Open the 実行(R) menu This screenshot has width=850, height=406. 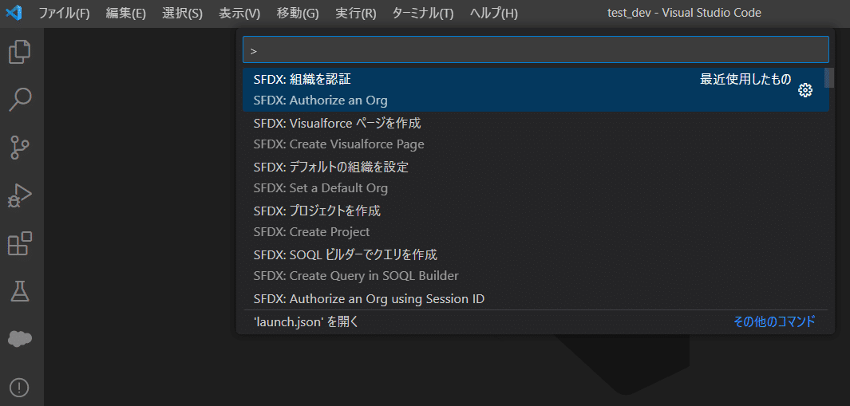[x=356, y=14]
